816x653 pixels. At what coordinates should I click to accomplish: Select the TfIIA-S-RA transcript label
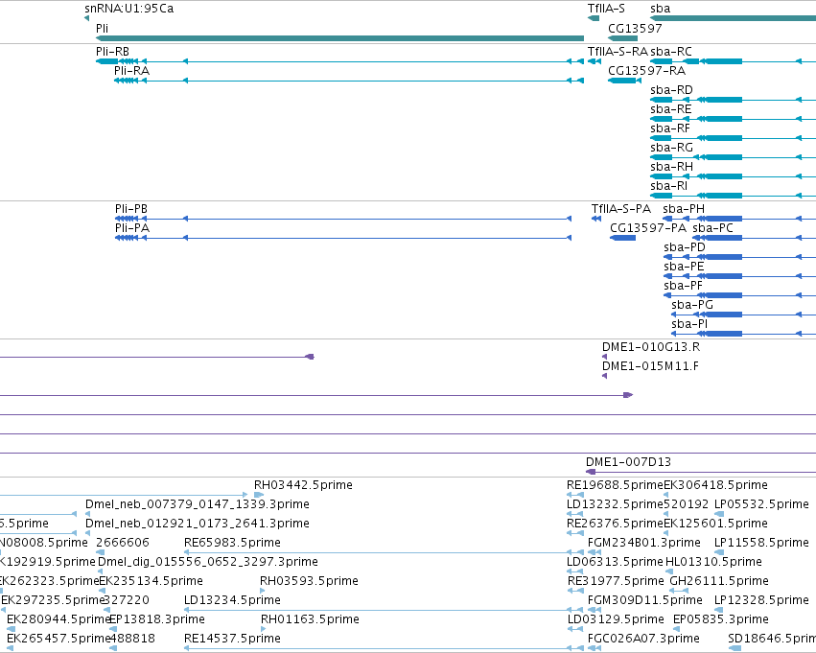[618, 52]
